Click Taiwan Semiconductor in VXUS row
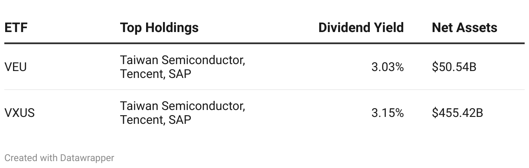 [183, 106]
